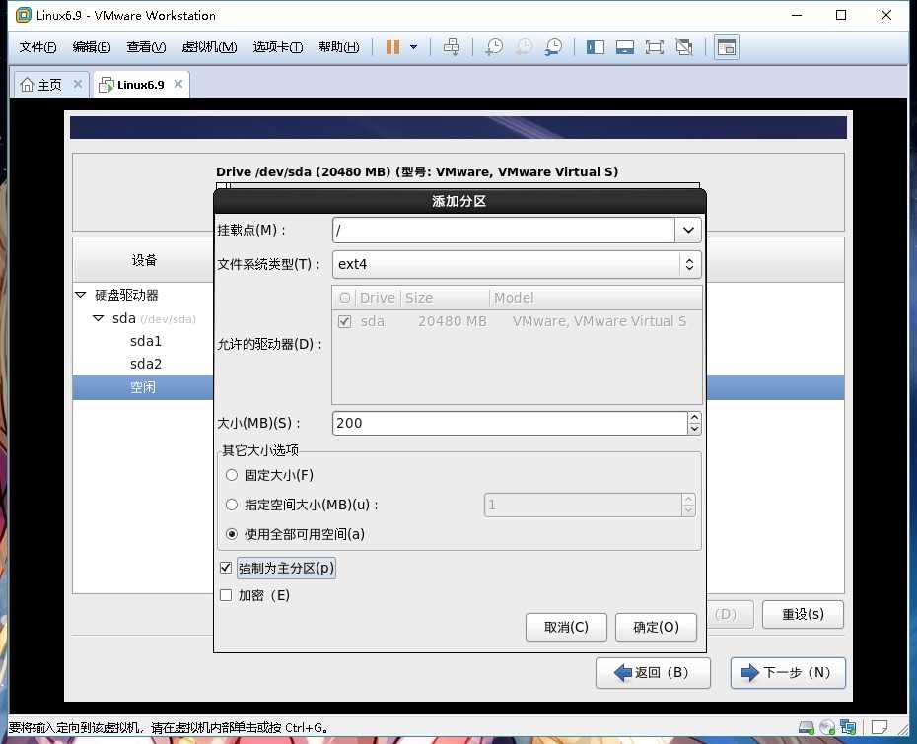Click the 重设(s) button
917x744 pixels.
coord(803,614)
